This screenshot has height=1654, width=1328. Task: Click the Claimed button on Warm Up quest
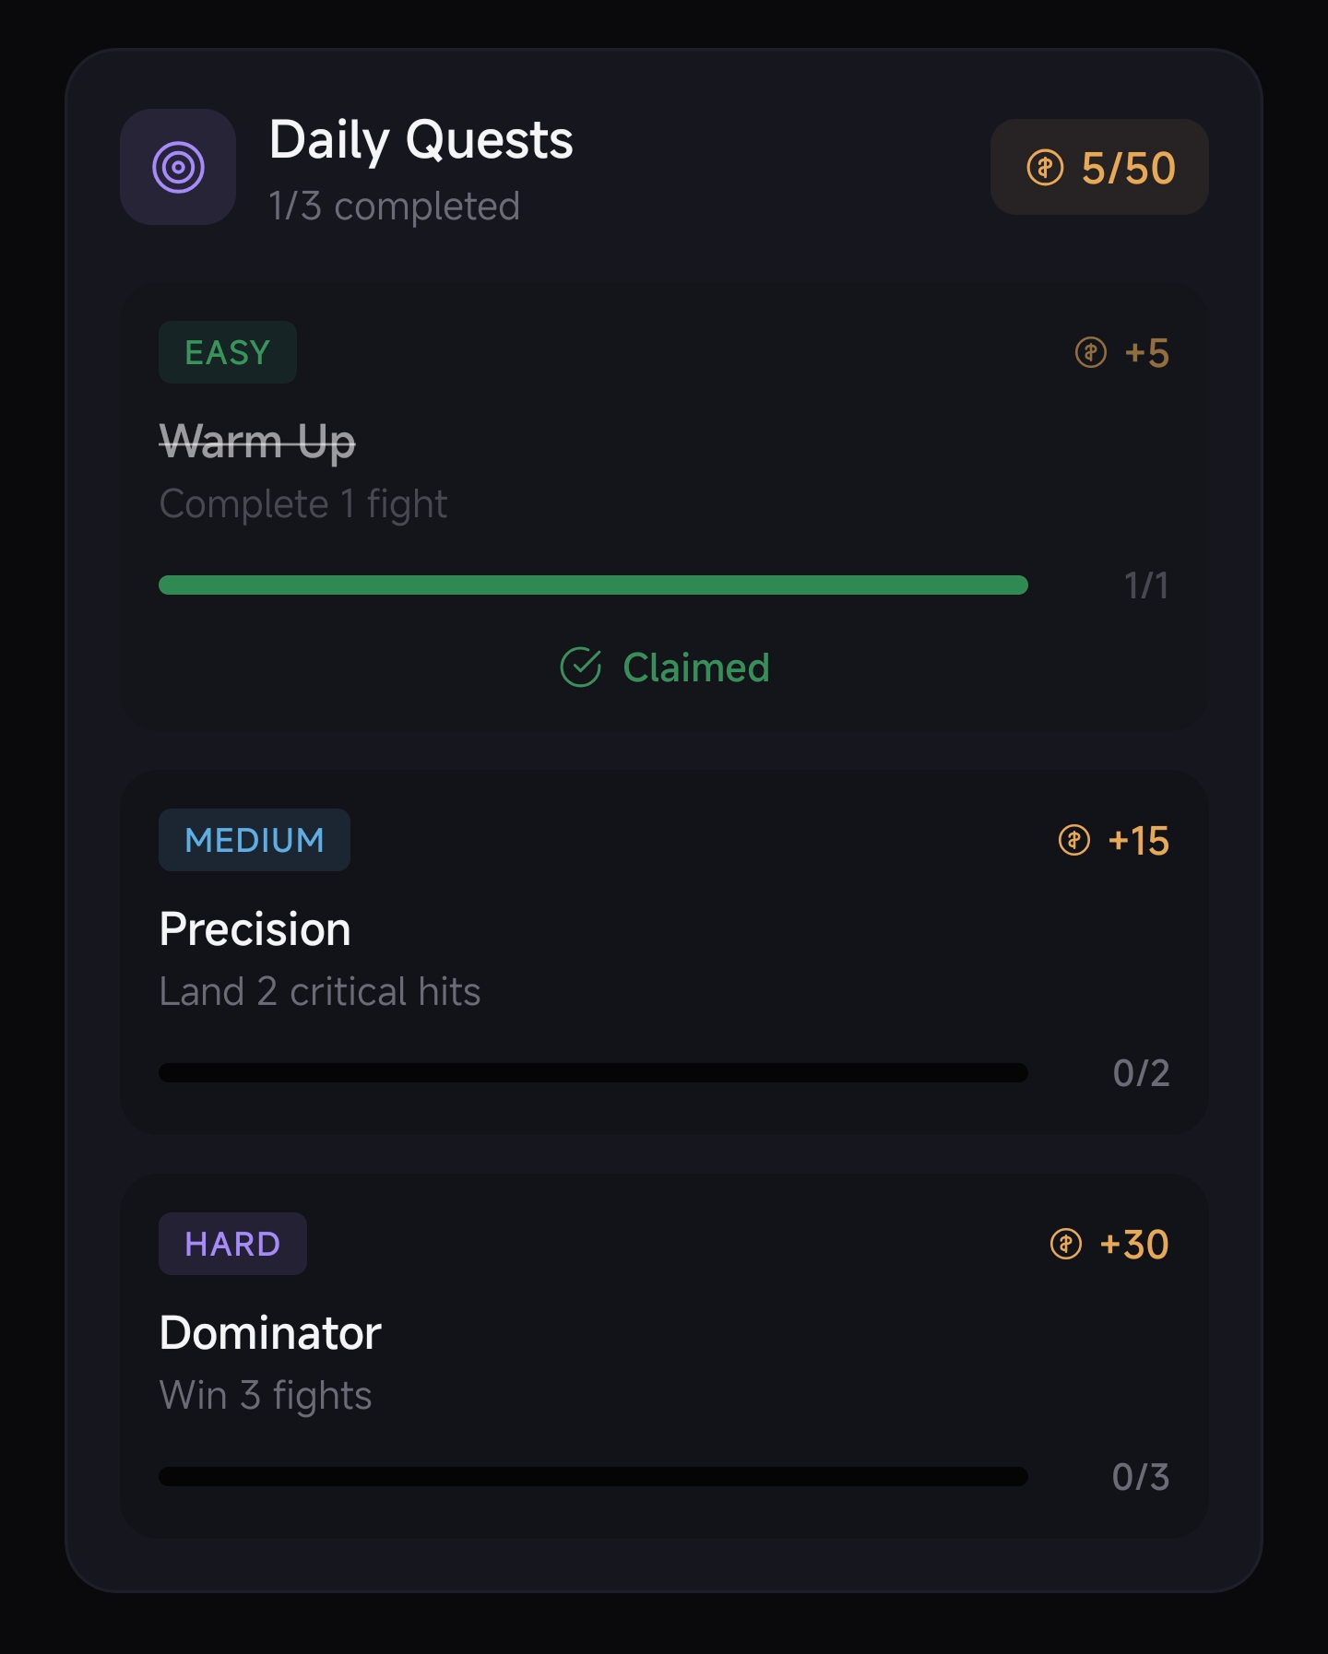tap(664, 666)
